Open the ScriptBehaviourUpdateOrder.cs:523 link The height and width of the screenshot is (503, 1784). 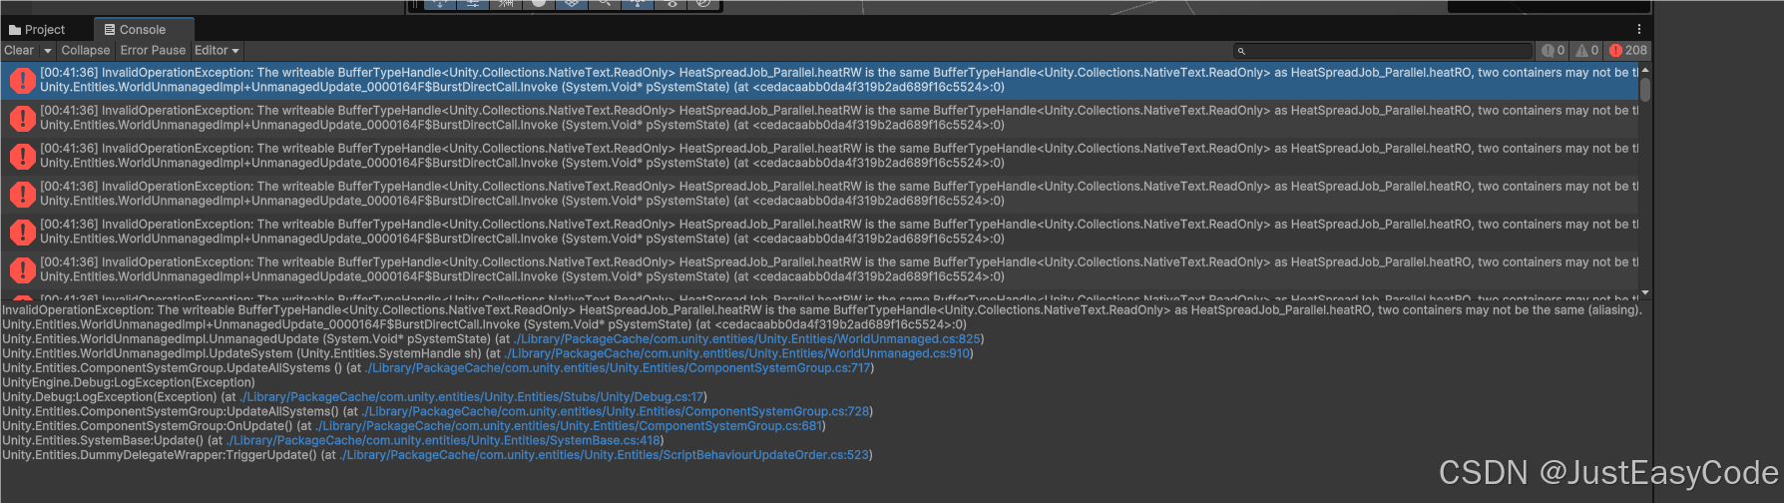click(606, 455)
